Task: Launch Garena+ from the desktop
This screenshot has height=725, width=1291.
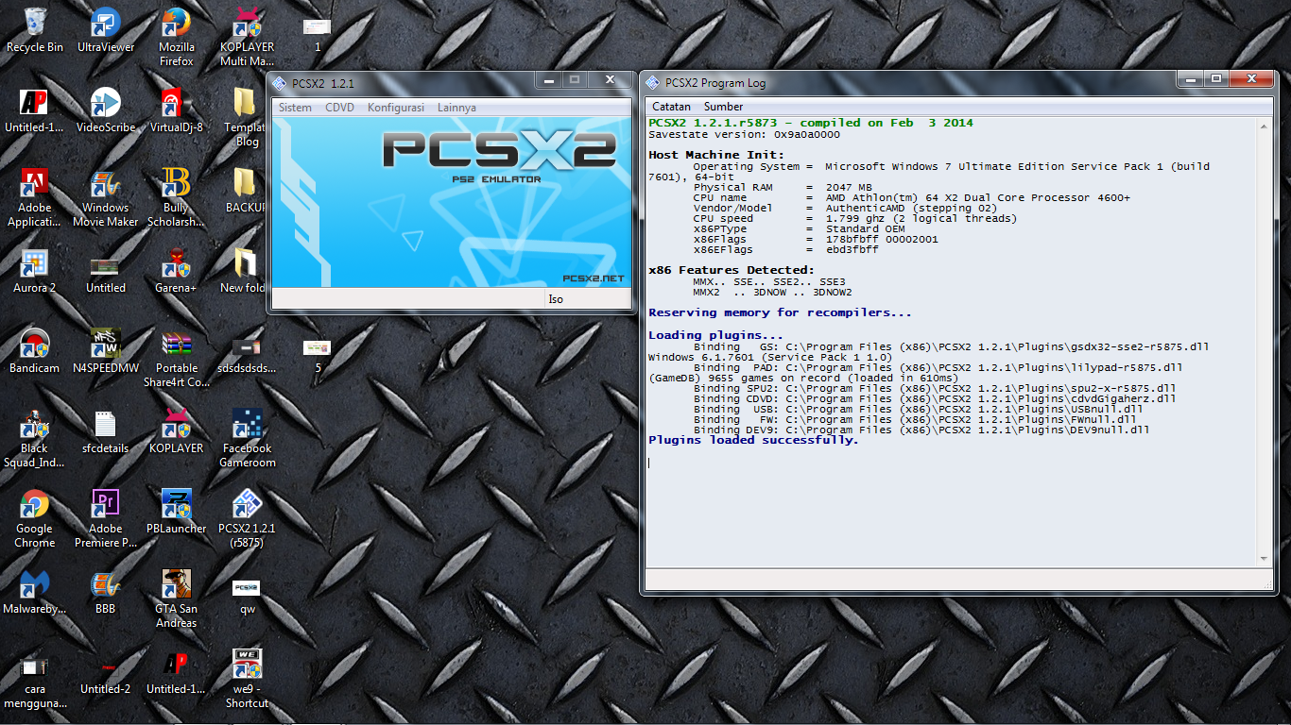Action: point(177,271)
